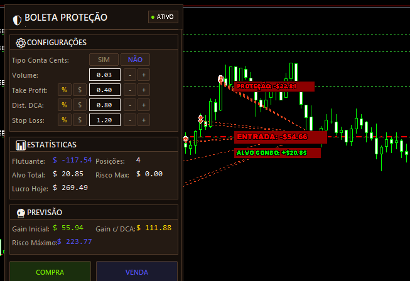
Task: Click the Flutuante value $ -117.54
Action: pyautogui.click(x=72, y=160)
